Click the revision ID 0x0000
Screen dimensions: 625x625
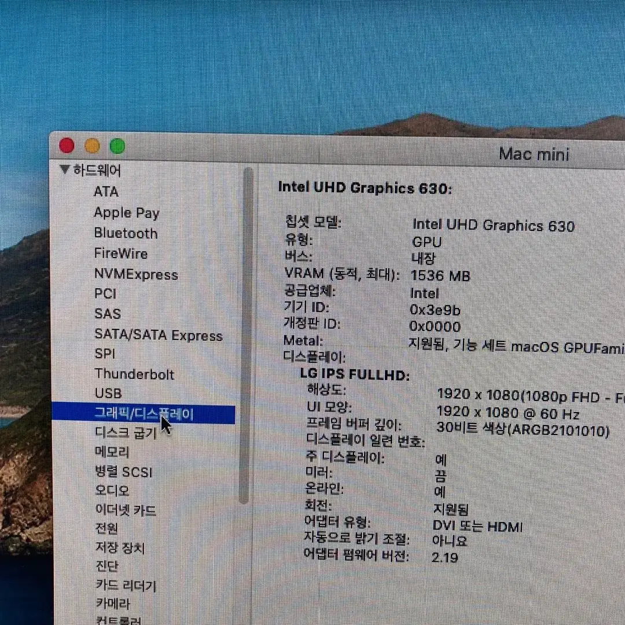pyautogui.click(x=435, y=326)
